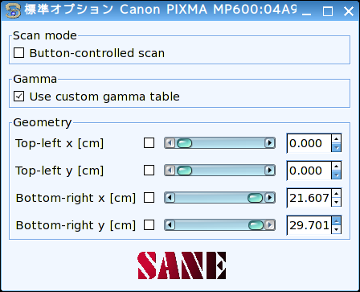Click left arrow of Bottom-right y slider
The height and width of the screenshot is (292, 360).
click(170, 225)
